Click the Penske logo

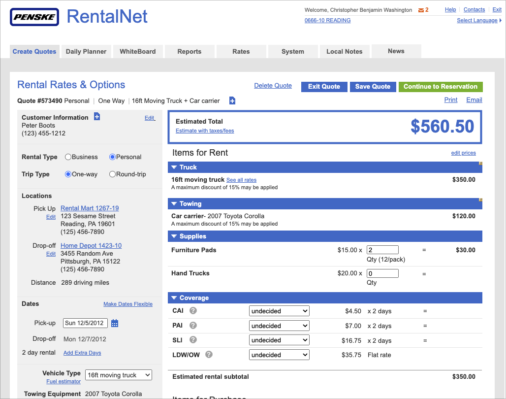pyautogui.click(x=34, y=17)
